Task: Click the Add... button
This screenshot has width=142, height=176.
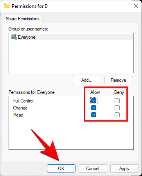Action: [87, 80]
